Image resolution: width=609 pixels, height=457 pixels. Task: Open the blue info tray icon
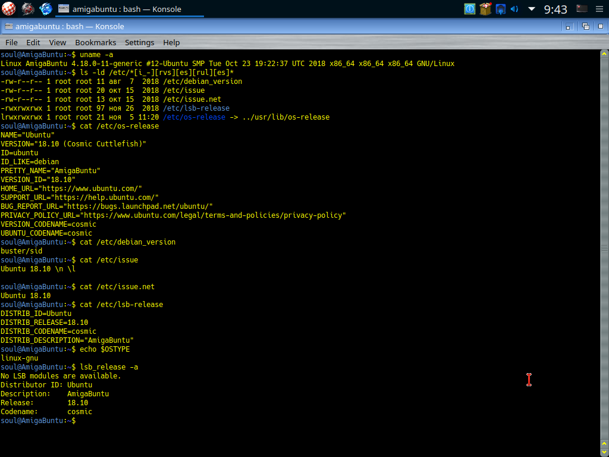(x=470, y=8)
